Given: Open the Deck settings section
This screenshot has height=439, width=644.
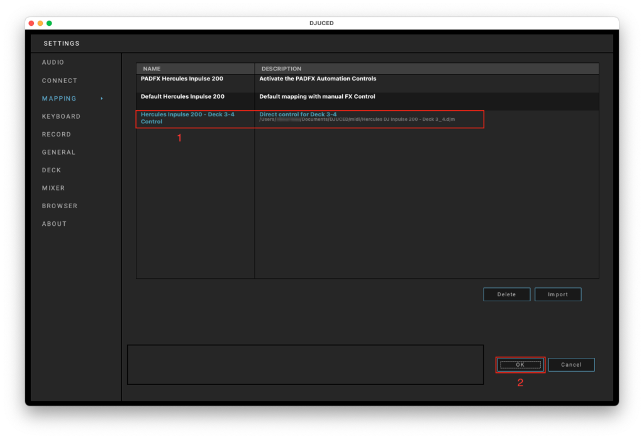Looking at the screenshot, I should [52, 170].
